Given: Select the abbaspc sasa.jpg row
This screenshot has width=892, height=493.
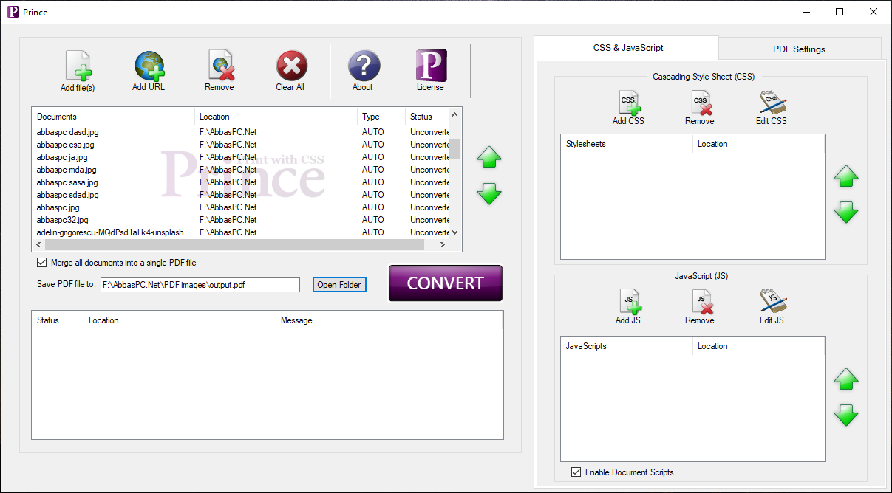Looking at the screenshot, I should pos(240,182).
